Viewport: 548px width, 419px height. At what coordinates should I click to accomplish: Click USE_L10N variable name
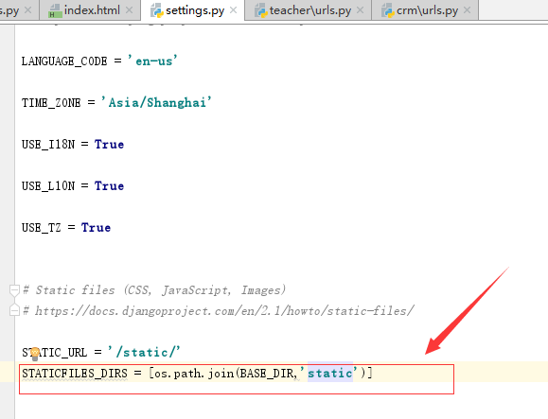[x=48, y=185]
